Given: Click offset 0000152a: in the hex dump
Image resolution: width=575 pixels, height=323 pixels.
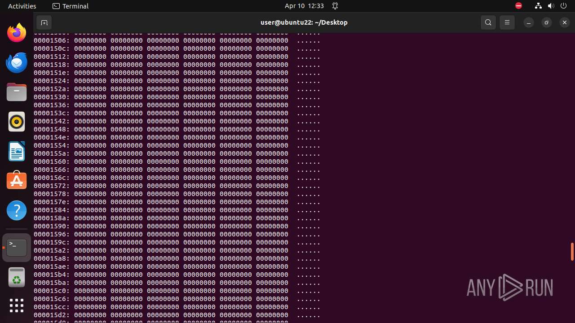Looking at the screenshot, I should (x=52, y=89).
